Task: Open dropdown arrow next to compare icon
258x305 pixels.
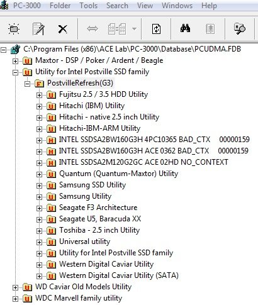Action: coord(134,29)
